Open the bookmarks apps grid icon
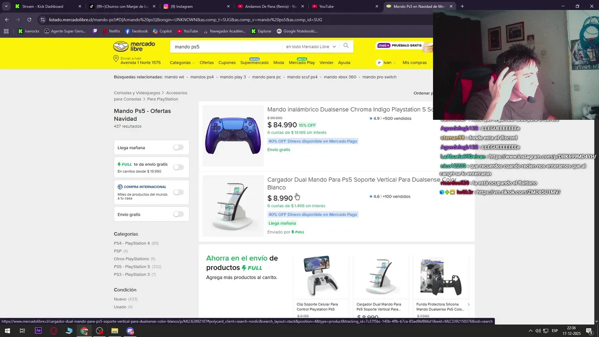This screenshot has width=599, height=337. coord(6,31)
